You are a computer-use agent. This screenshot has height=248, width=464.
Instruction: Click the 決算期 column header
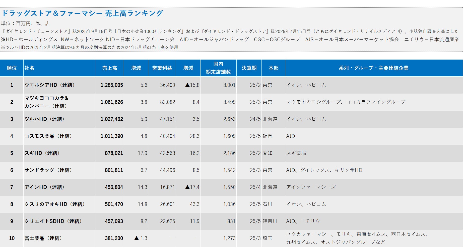249,68
